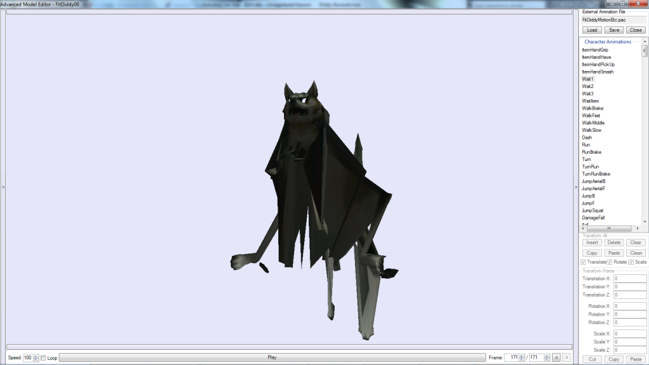Select the WalkBrake animation
Viewport: 649px width, 365px height.
(593, 108)
